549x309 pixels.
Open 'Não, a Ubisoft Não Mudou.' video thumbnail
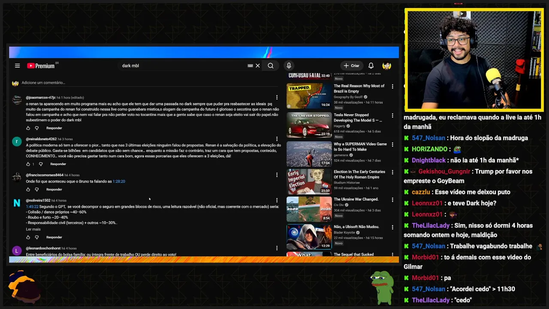(309, 236)
